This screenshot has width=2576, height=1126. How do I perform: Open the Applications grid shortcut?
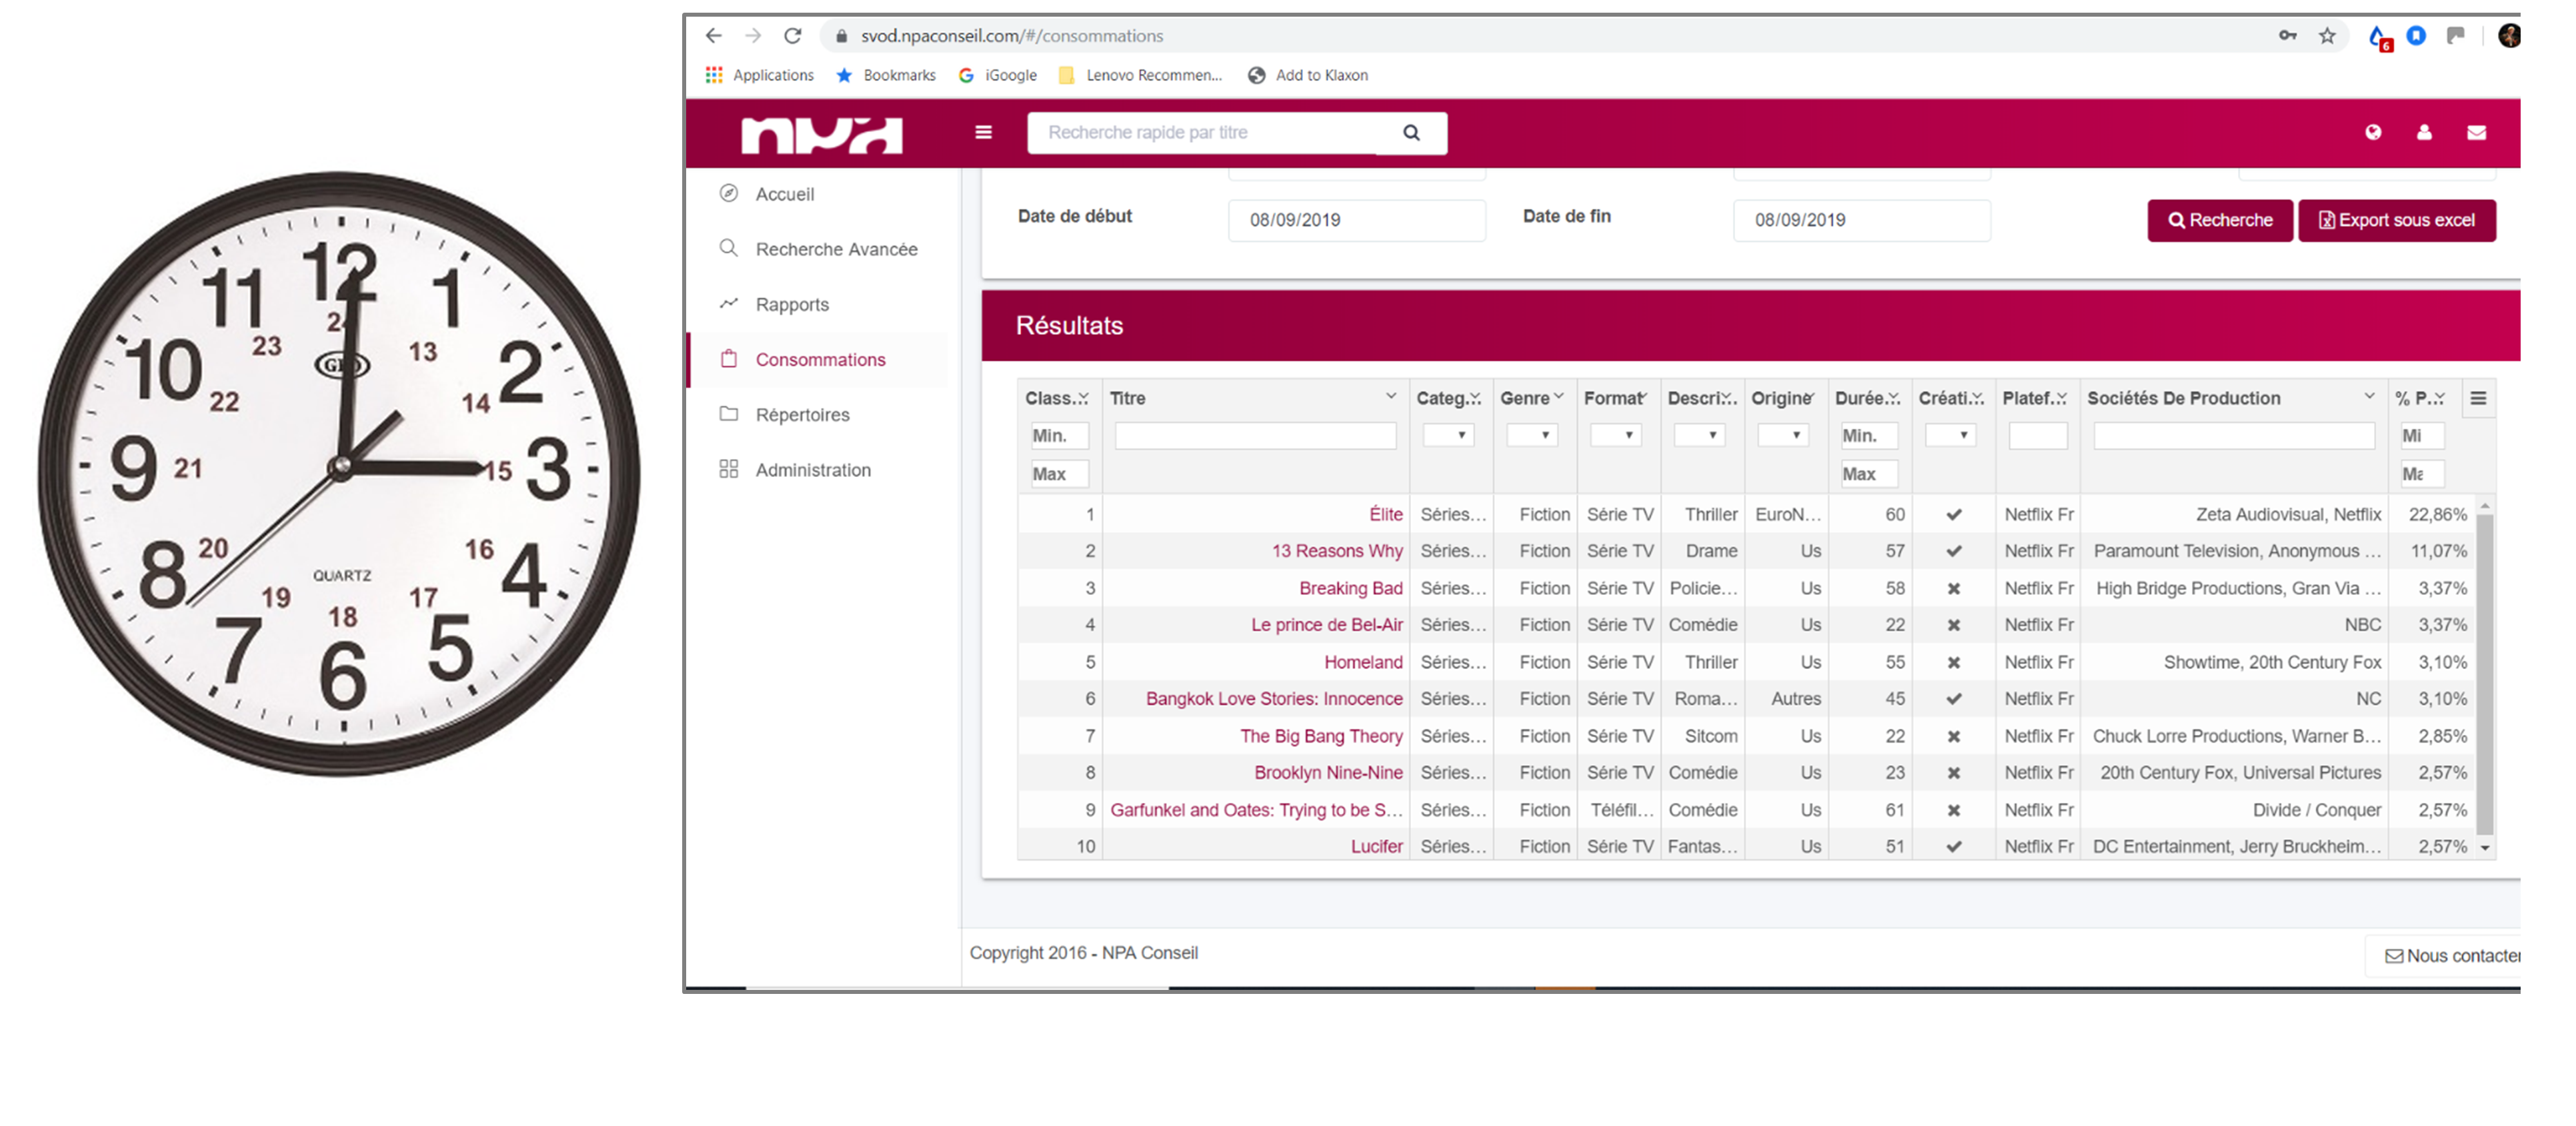(x=760, y=75)
